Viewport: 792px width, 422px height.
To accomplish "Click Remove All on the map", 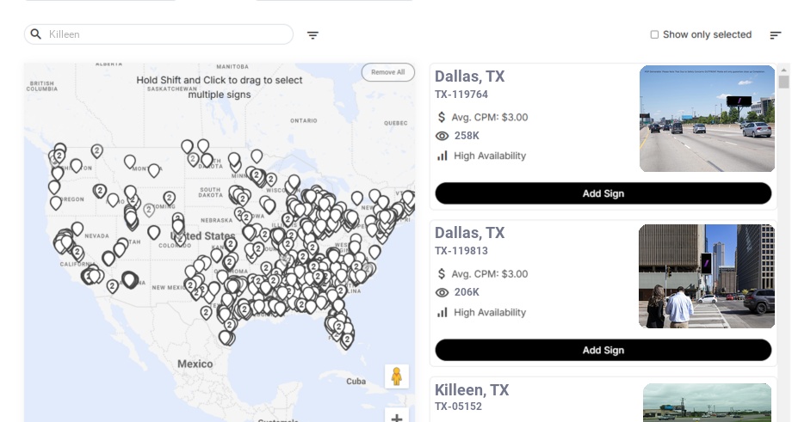I will [387, 72].
